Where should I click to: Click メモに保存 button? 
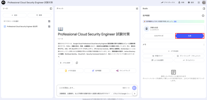tap(65, 63)
